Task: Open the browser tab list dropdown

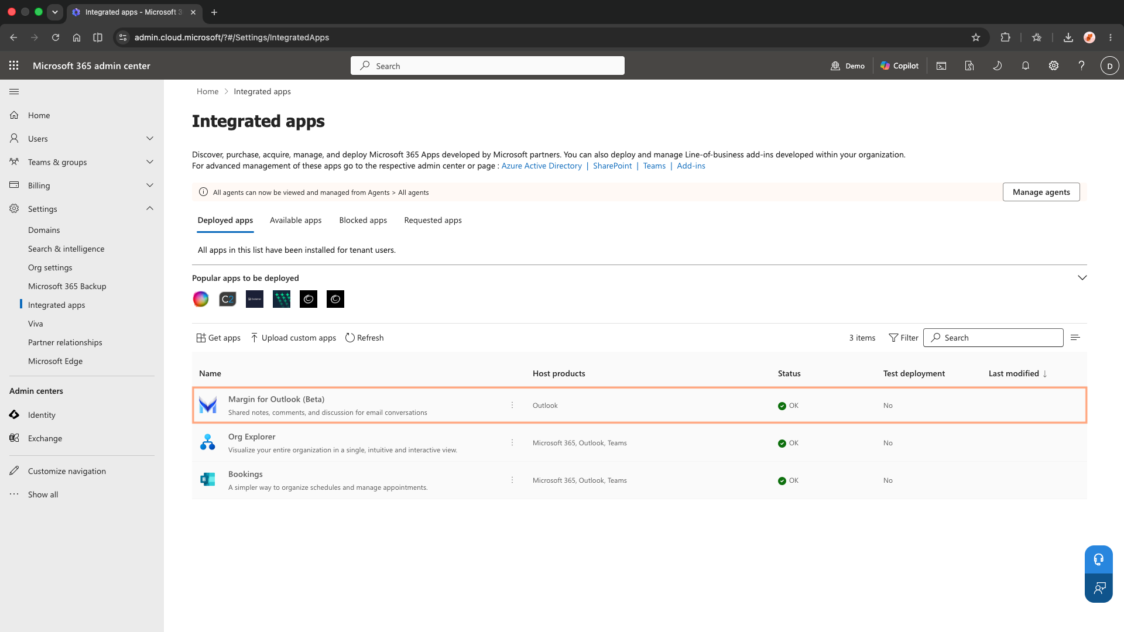Action: coord(55,12)
